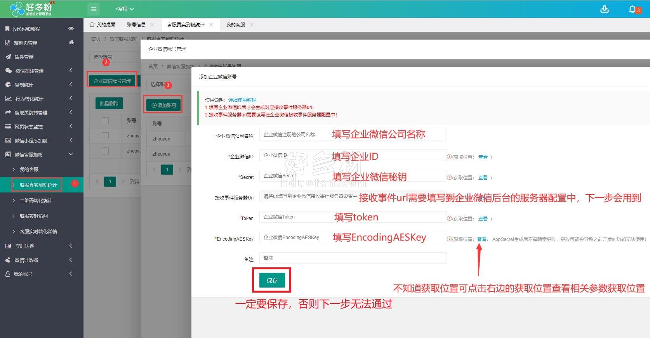Open notifications with the bell icon
The height and width of the screenshot is (338, 650).
click(632, 9)
